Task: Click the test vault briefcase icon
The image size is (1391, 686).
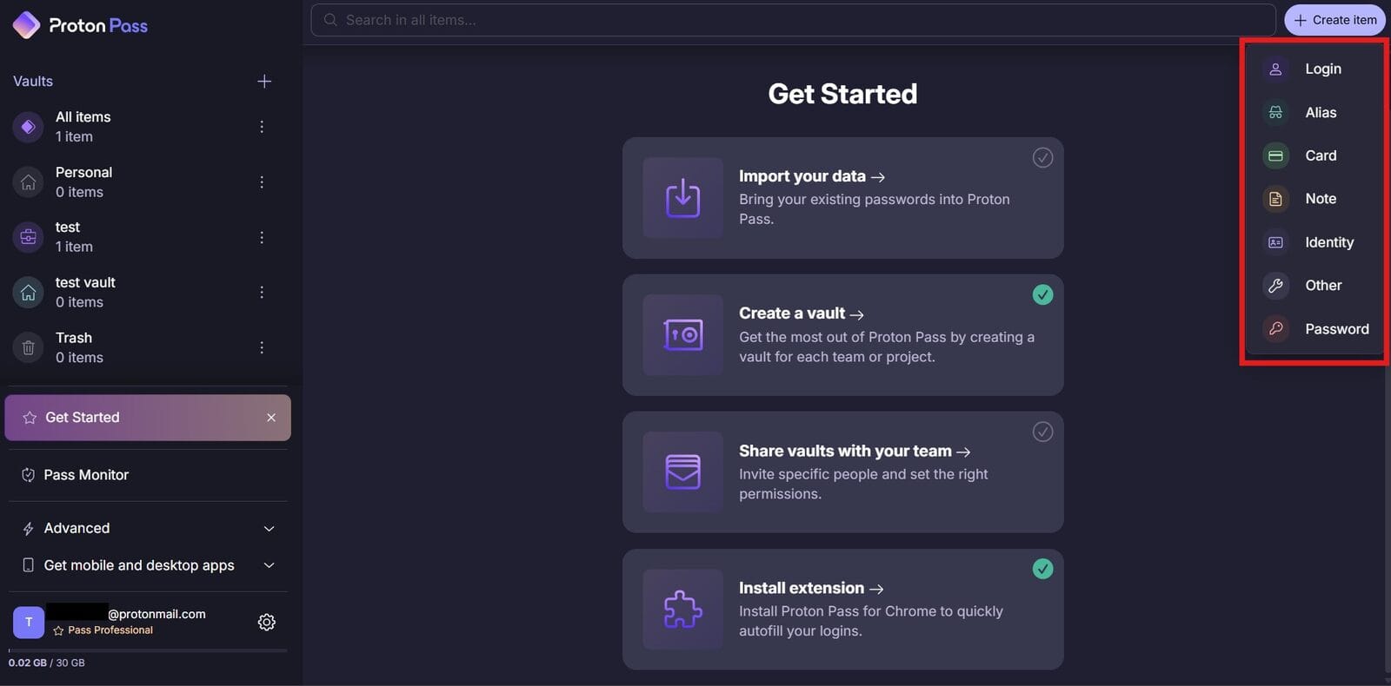Action: coord(28,237)
